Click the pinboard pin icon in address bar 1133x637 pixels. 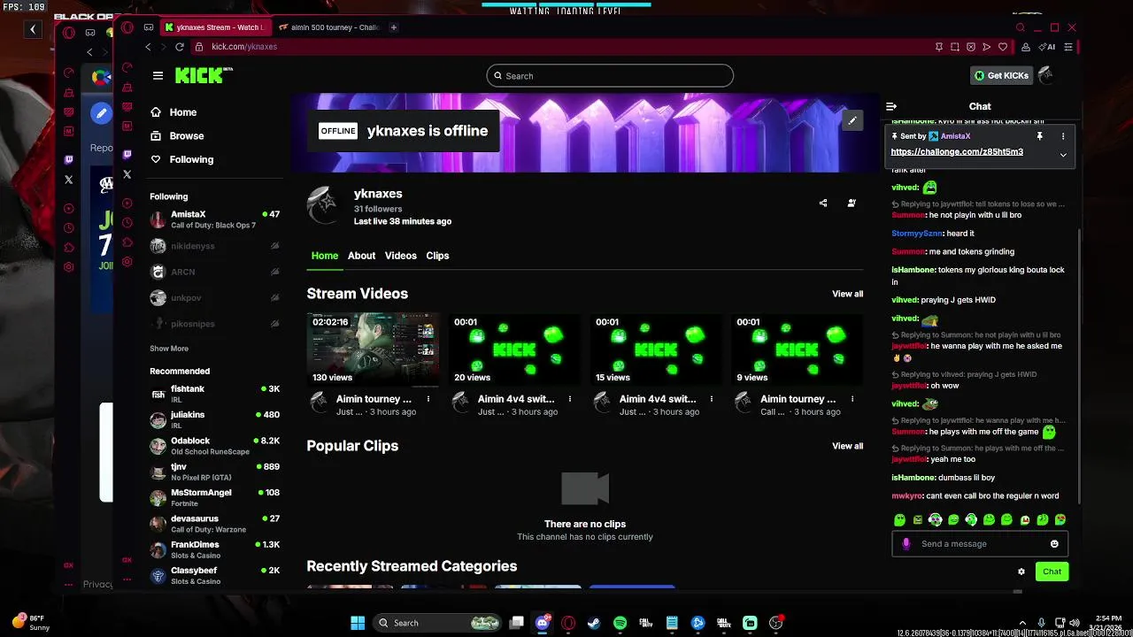pyautogui.click(x=939, y=47)
